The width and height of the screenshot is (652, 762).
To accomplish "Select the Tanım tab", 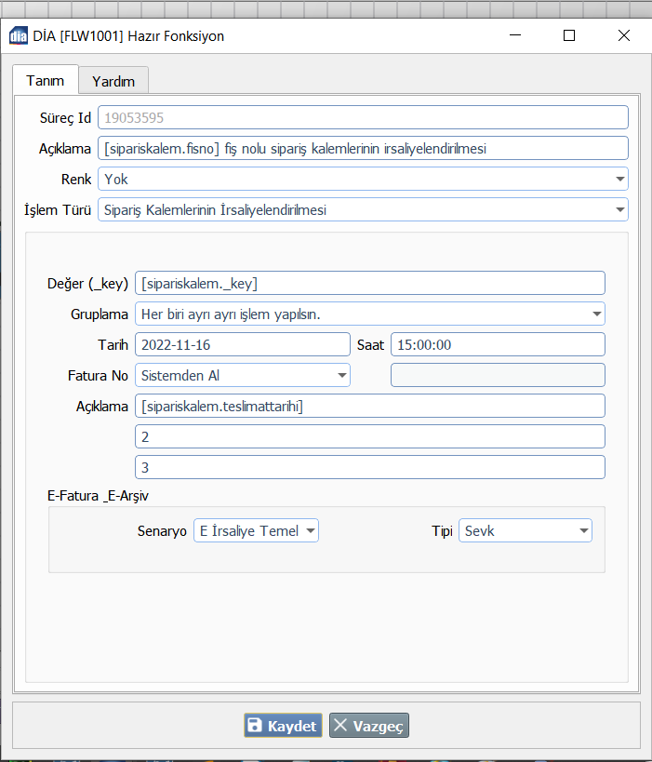I will 45,80.
